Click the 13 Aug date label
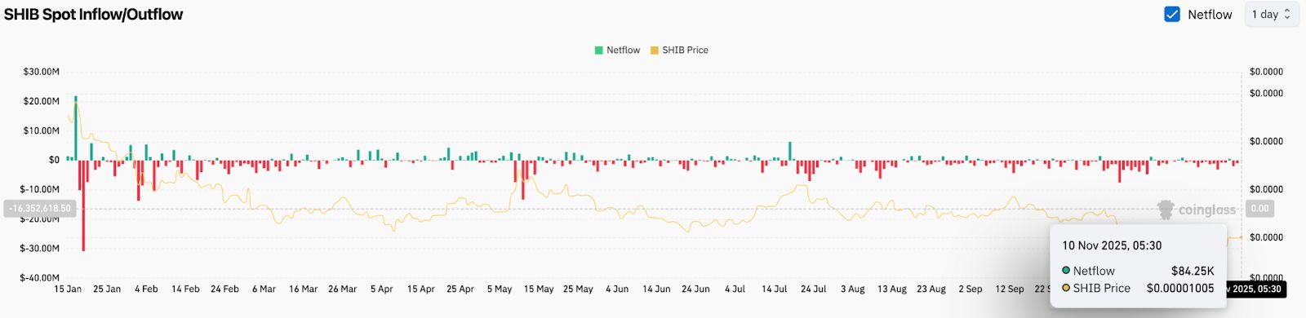The image size is (1306, 318). click(891, 289)
